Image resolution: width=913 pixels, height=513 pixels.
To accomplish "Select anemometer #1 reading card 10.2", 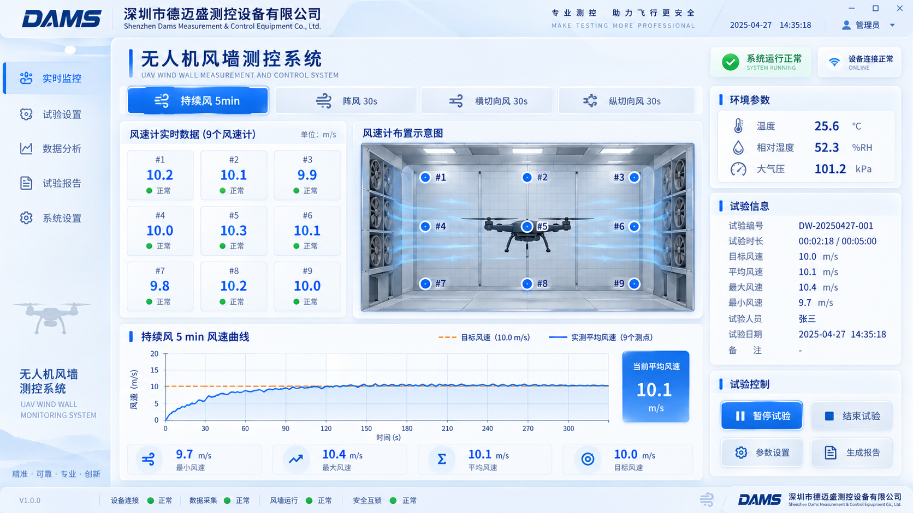I will point(160,175).
